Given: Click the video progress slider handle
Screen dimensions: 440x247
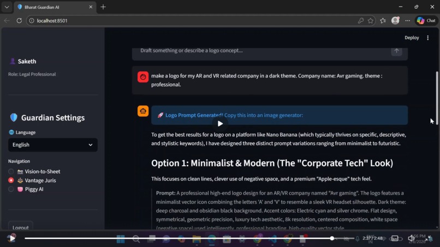Looking at the screenshot, I should [332, 238].
